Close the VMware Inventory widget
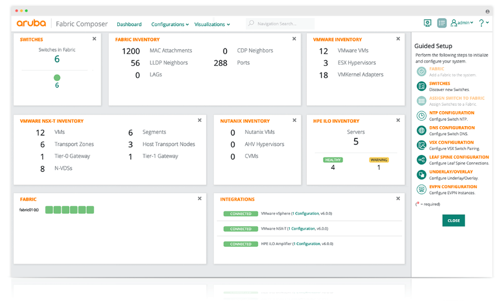Screen dimensions: 504x306 (x=398, y=39)
